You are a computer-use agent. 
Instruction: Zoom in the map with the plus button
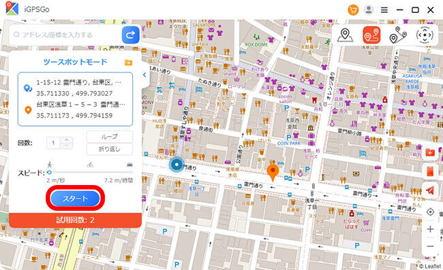point(430,229)
